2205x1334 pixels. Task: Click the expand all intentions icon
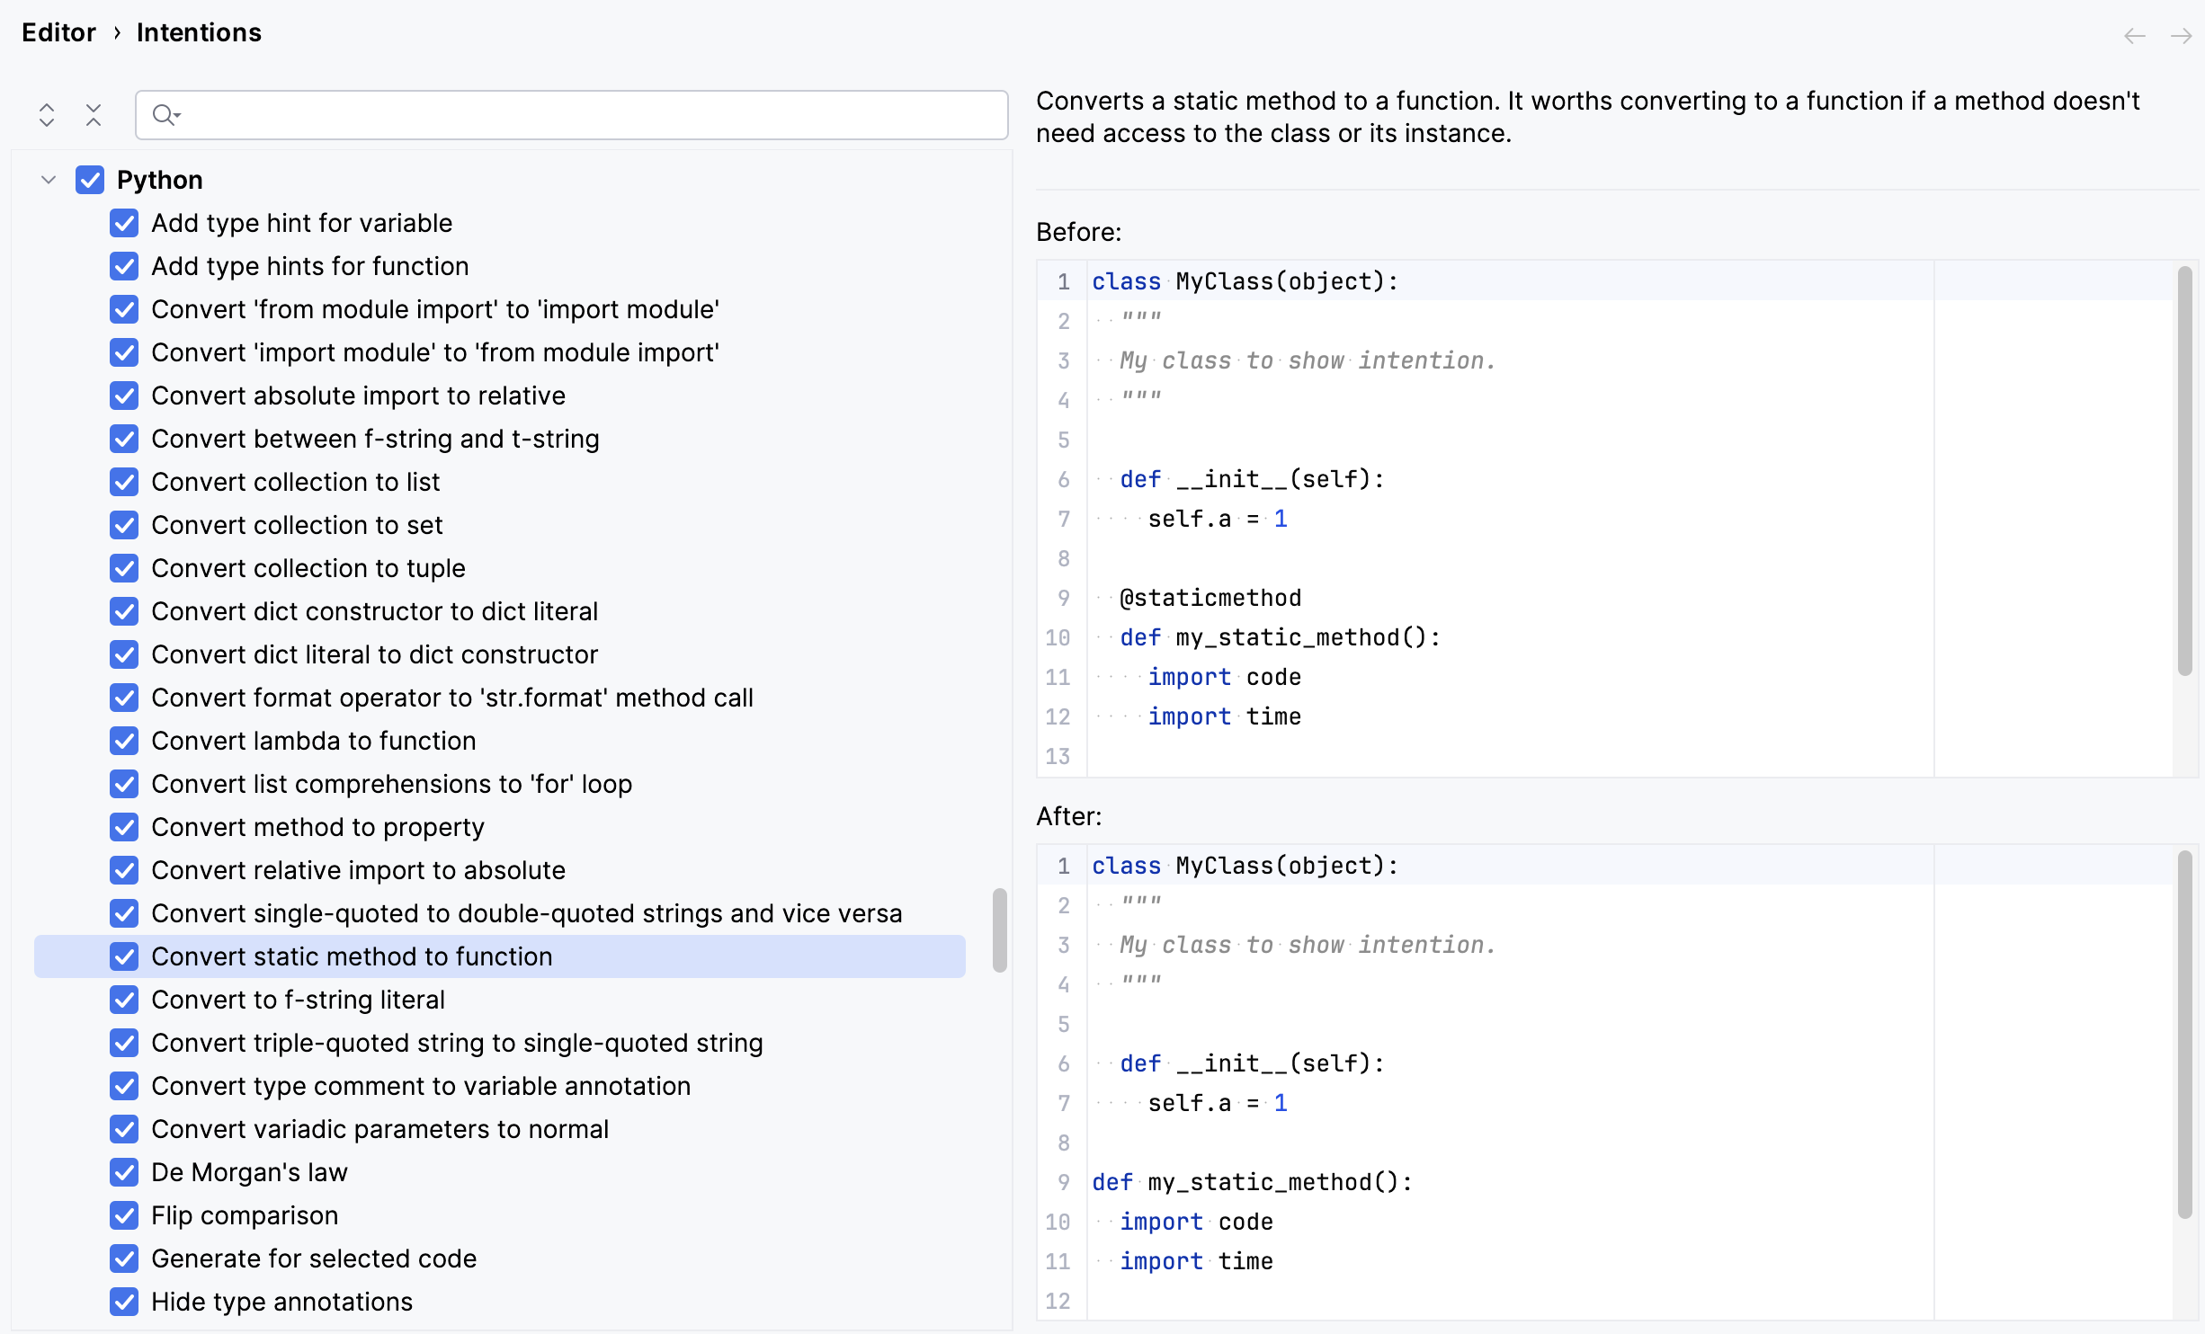(46, 114)
